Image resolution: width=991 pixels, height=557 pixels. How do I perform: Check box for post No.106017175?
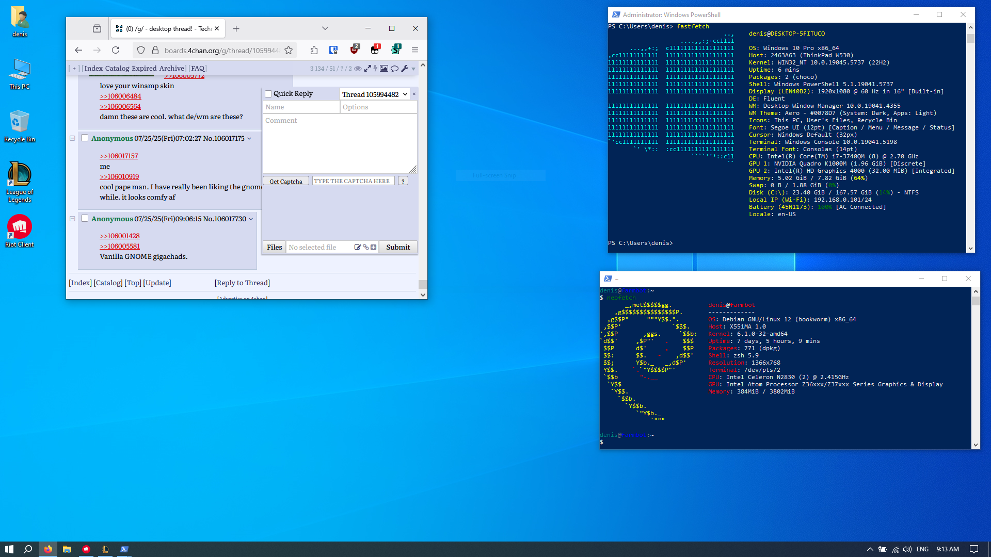click(85, 138)
